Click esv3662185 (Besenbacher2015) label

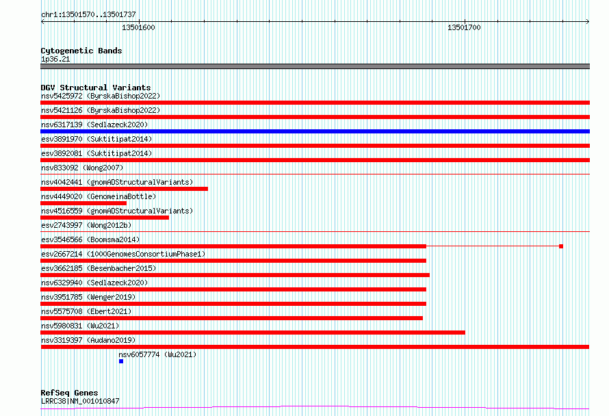(x=99, y=268)
